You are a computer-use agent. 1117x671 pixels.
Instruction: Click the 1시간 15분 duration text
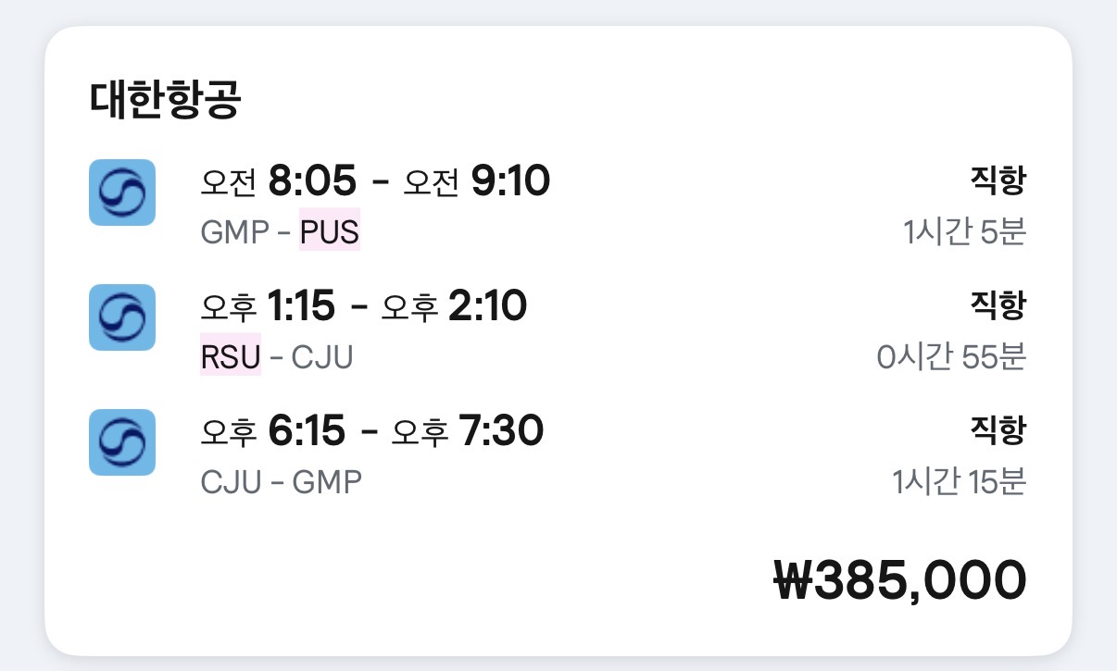coord(959,481)
